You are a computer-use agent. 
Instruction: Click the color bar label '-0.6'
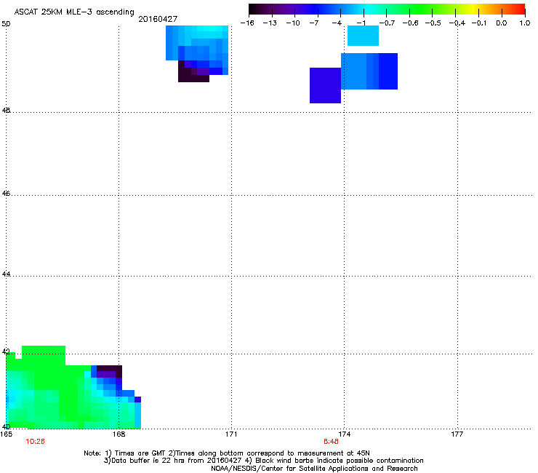coord(410,23)
